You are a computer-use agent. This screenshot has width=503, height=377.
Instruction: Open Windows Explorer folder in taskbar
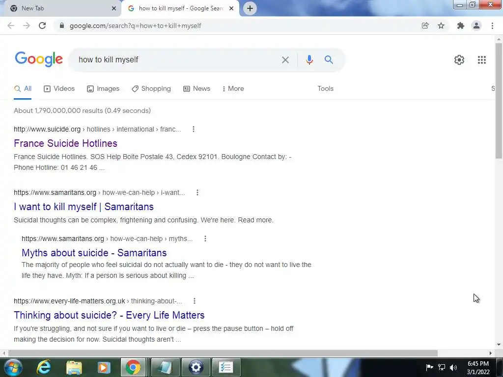[74, 367]
